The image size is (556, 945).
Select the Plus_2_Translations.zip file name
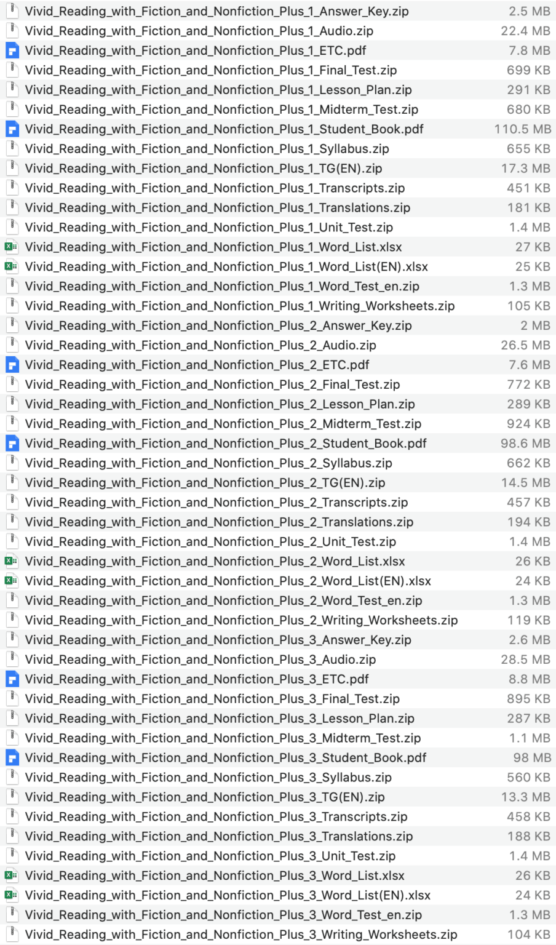point(219,522)
